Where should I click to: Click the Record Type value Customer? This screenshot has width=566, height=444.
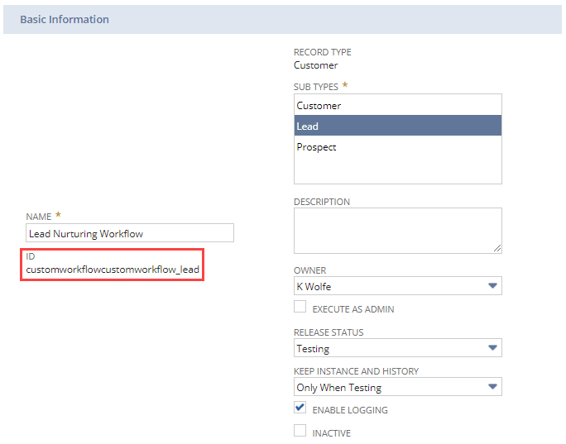tap(316, 65)
